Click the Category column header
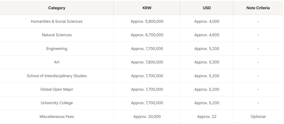This screenshot has width=284, height=124. 57,8
